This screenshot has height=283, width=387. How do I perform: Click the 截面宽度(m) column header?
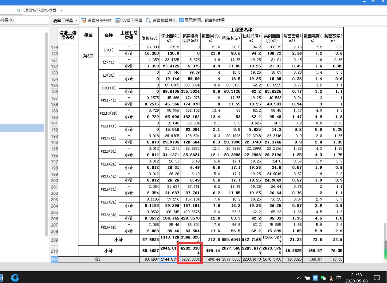pyautogui.click(x=333, y=38)
